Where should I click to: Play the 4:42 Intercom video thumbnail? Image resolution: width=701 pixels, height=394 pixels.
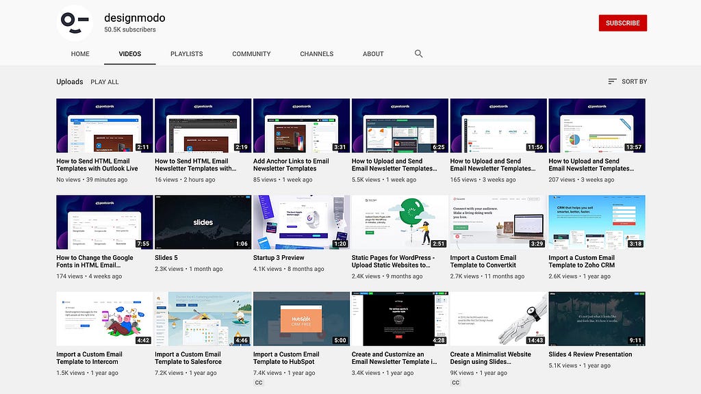pos(105,319)
